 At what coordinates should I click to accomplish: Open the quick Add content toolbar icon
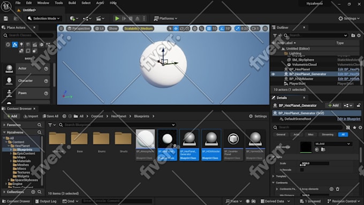[x=74, y=18]
